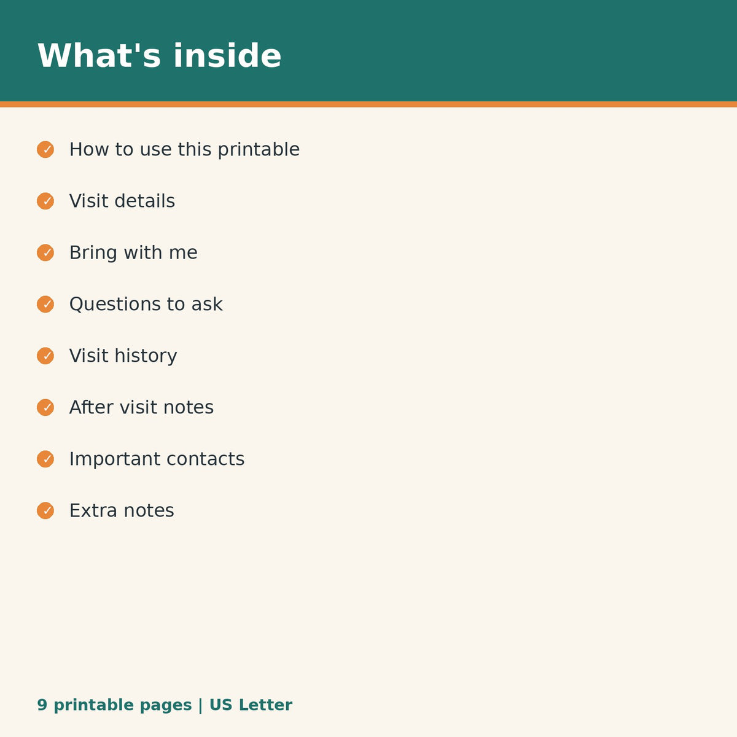
Task: Click the After visit notes text
Action: point(141,408)
